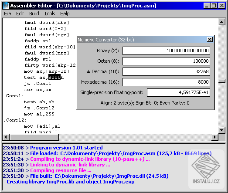Image resolution: width=228 pixels, height=193 pixels.
Task: Open the File menu
Action: tap(7, 14)
